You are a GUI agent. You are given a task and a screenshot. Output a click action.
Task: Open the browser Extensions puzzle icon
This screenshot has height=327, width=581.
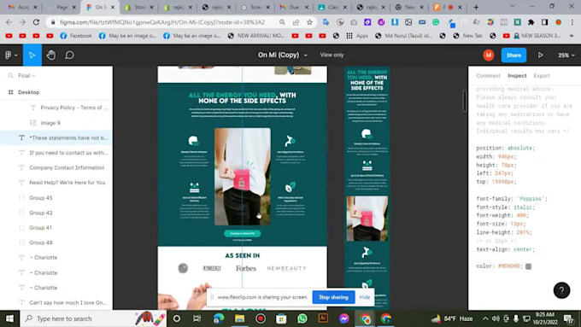point(531,22)
